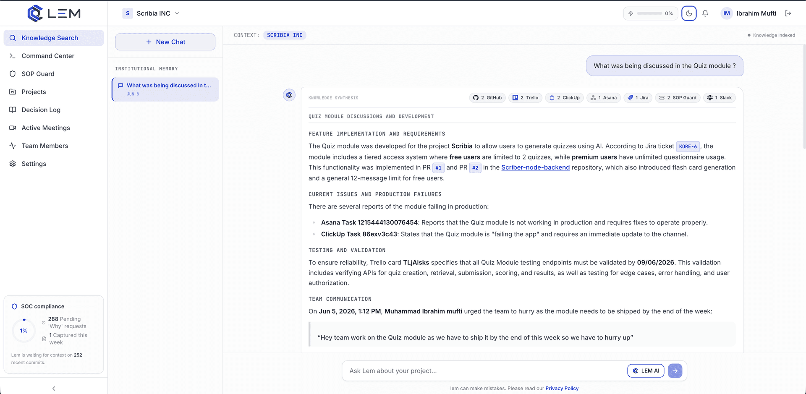Focus the 'Ask Lem about your project' input
806x394 pixels.
point(485,371)
